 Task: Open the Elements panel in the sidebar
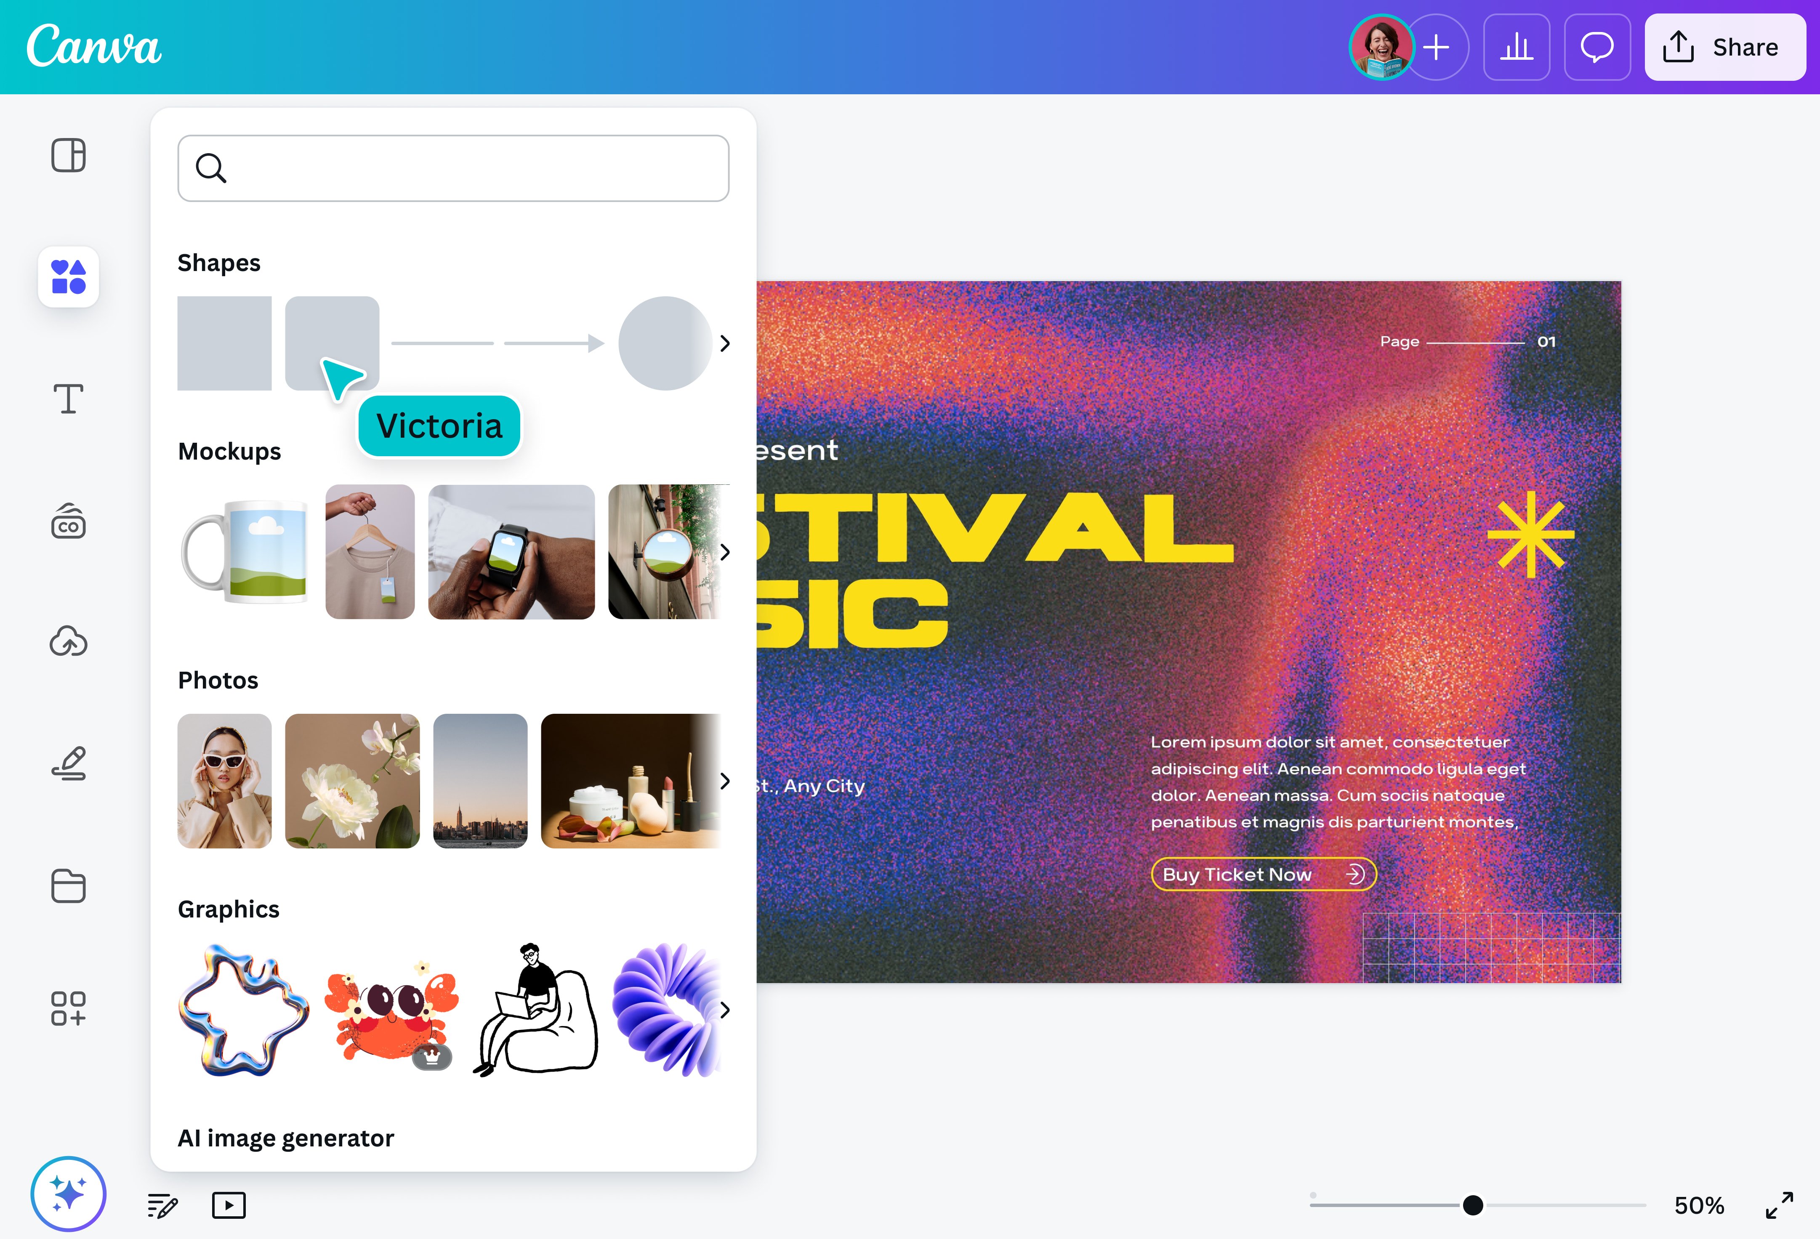click(69, 277)
